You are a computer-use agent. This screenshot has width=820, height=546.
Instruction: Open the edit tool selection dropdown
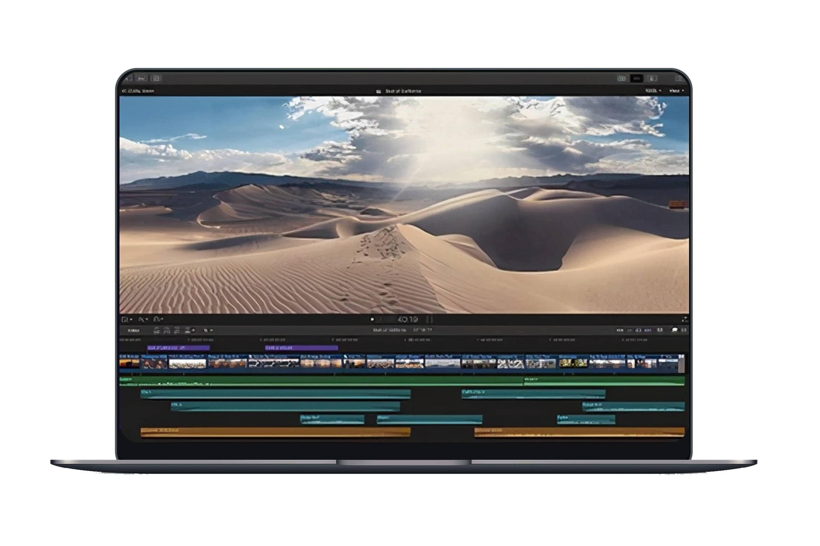tap(208, 330)
